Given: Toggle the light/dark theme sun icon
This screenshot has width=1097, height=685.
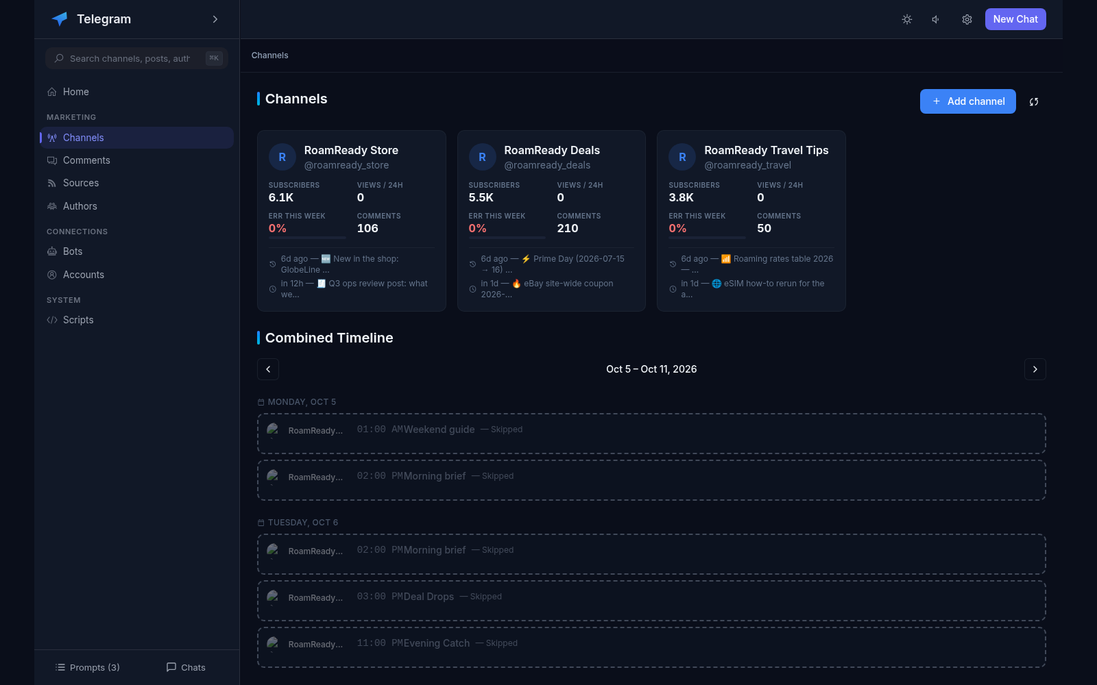Looking at the screenshot, I should pyautogui.click(x=907, y=19).
